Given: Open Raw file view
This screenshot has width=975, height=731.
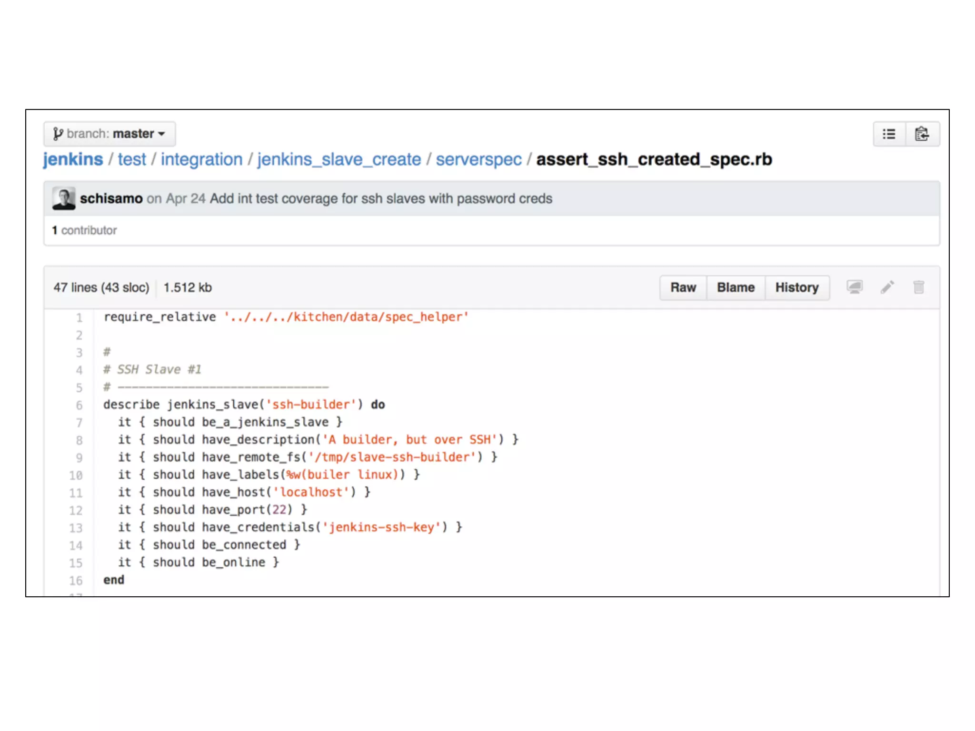Looking at the screenshot, I should pyautogui.click(x=683, y=287).
